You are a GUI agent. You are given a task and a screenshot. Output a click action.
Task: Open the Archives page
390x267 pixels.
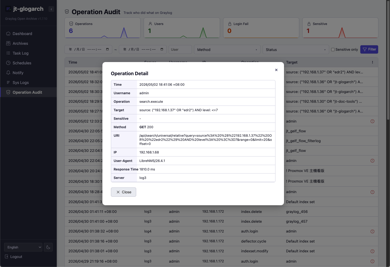(x=28, y=44)
